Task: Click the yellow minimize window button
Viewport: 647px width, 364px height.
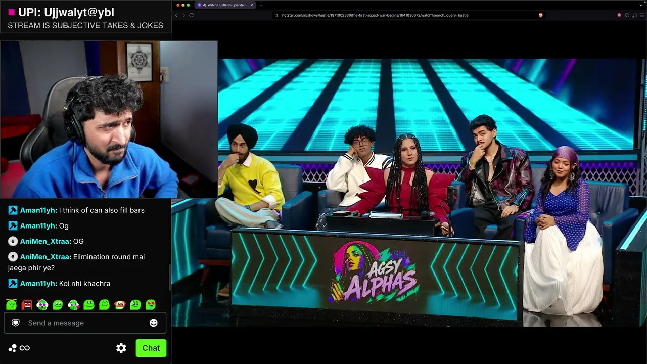Action: [182, 5]
